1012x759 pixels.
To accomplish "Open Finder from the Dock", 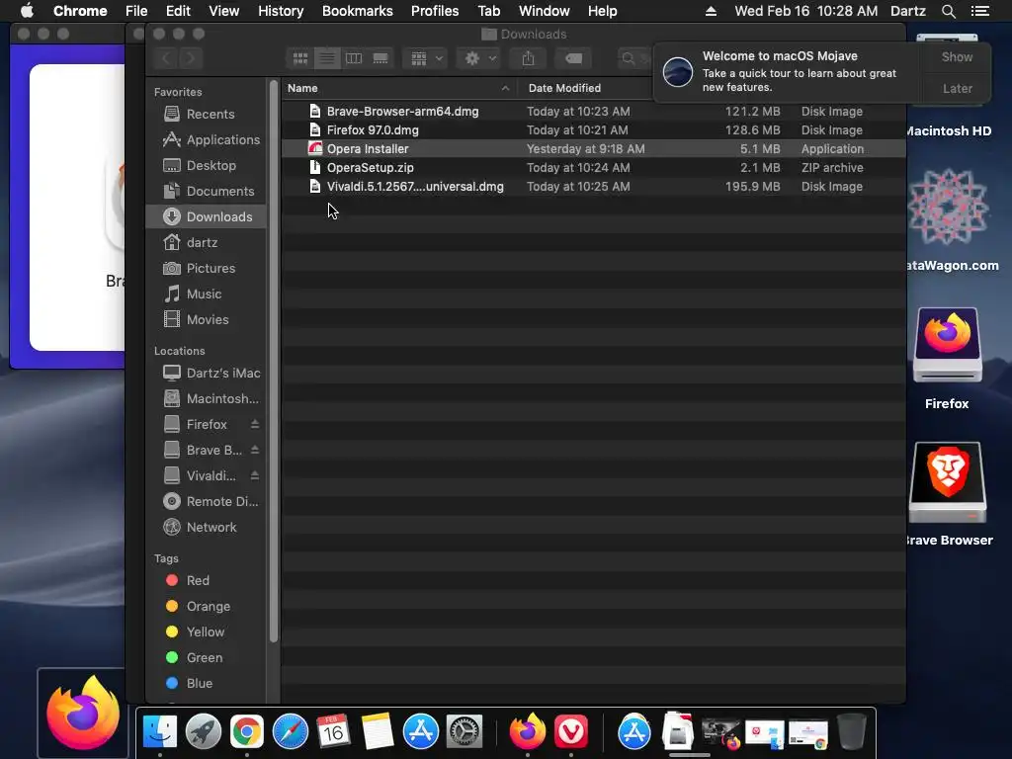I will 159,732.
